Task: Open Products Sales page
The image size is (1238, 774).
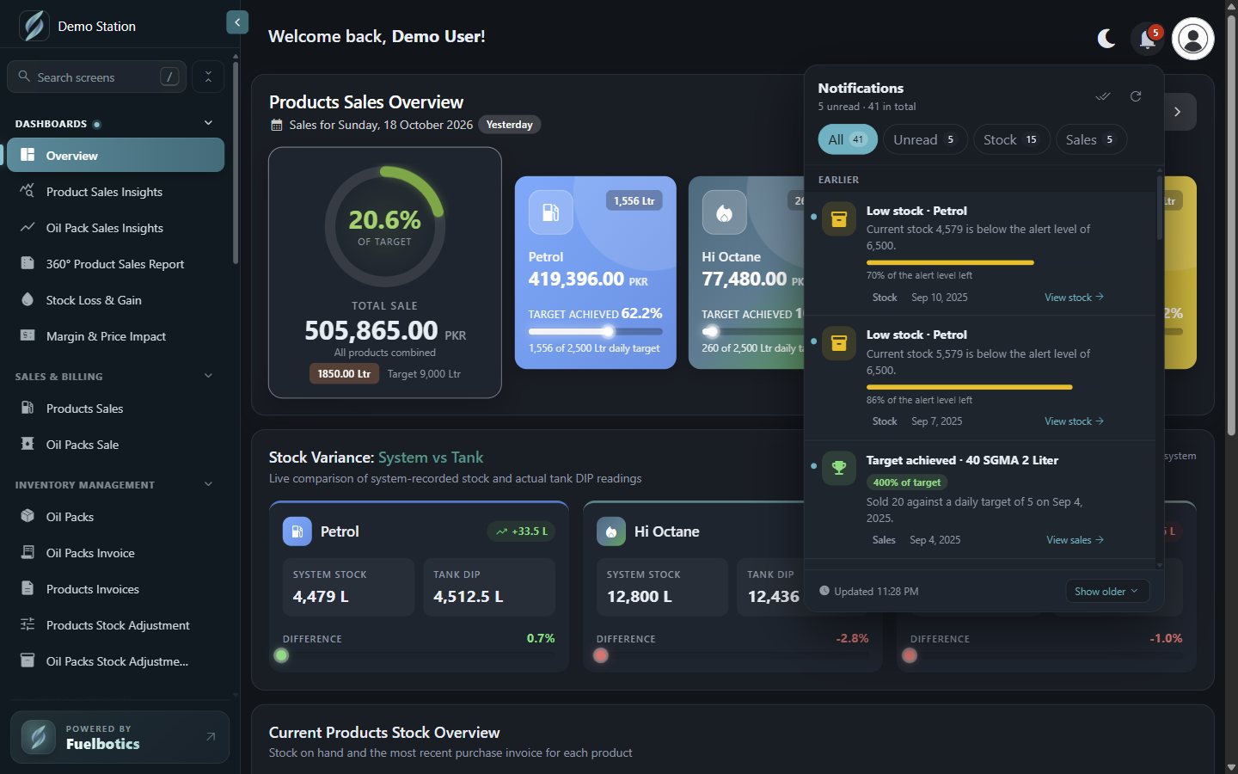Action: pyautogui.click(x=115, y=408)
